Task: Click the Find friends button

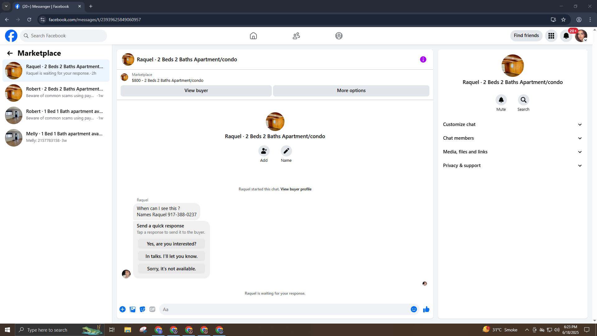Action: pos(526,35)
